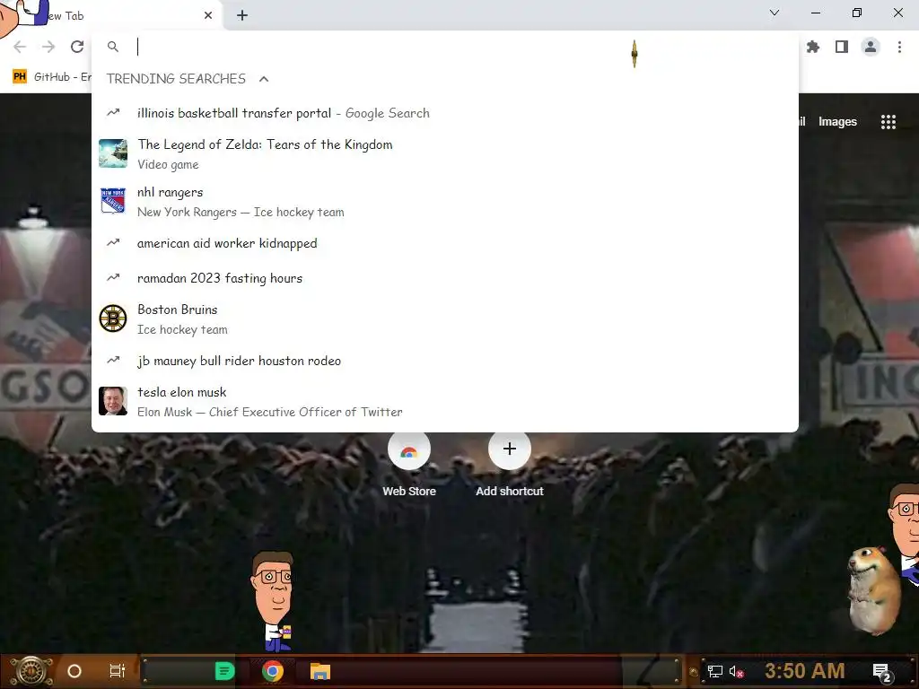This screenshot has width=919, height=689.
Task: Click the omnibox search magnifier icon
Action: [x=113, y=47]
